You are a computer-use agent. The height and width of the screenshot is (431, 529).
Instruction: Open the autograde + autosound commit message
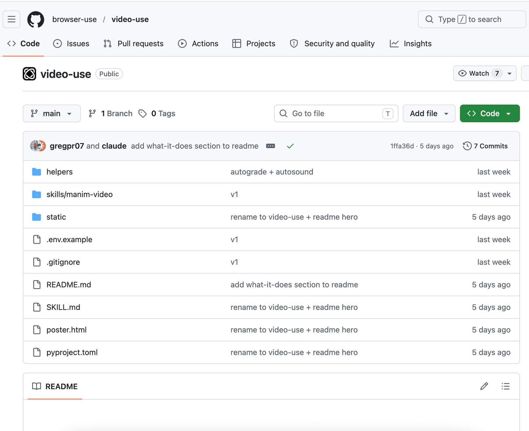(x=272, y=172)
